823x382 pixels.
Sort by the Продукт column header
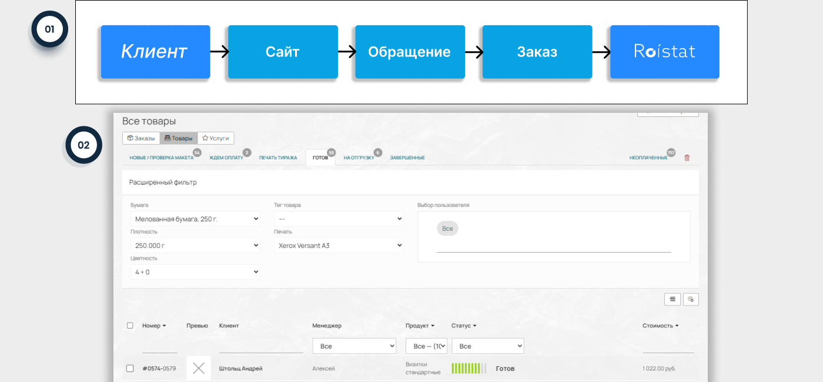420,326
